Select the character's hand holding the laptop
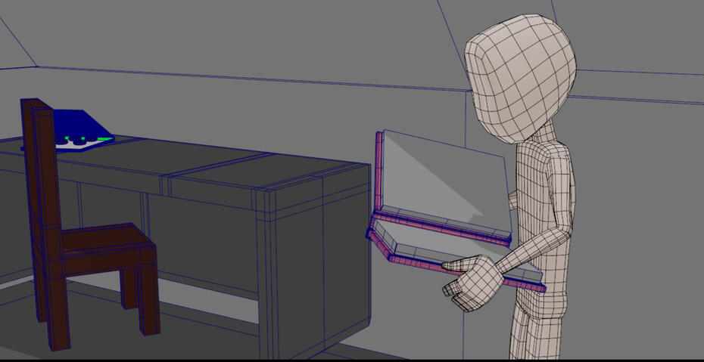This screenshot has height=362, width=704. [x=472, y=282]
